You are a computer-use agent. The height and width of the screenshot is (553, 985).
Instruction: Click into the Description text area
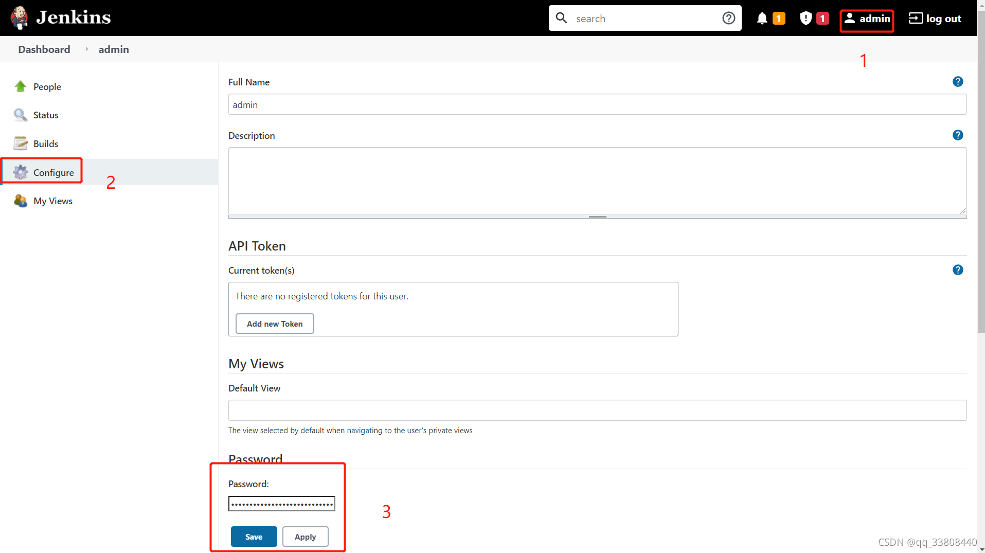(597, 181)
